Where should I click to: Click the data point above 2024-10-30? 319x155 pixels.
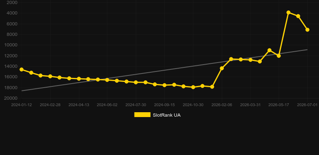pos(193,87)
